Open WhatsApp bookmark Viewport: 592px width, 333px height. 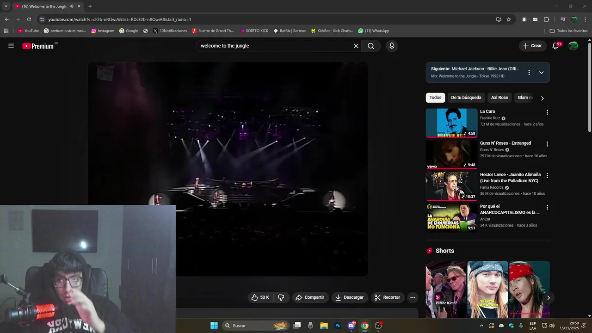point(374,31)
